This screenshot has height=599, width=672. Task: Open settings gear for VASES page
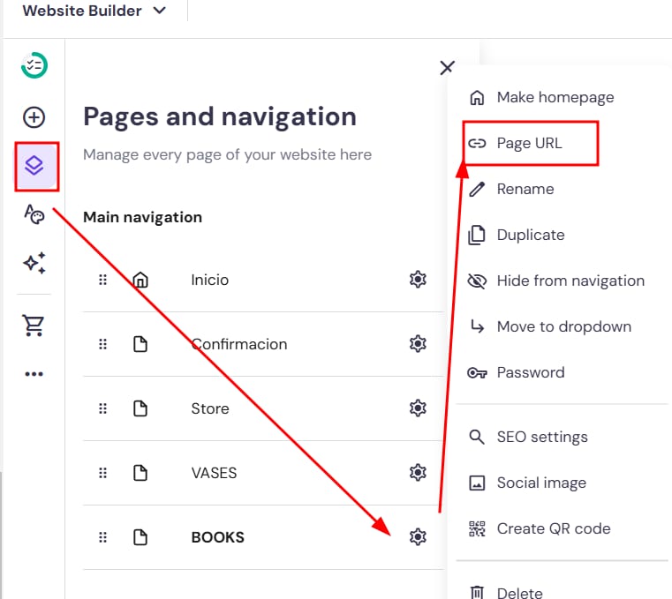[418, 473]
